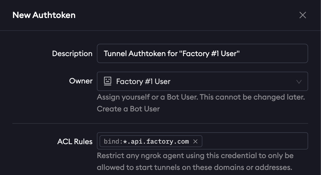Click the Description field label
Screen dimensions: 321x175
tap(72, 53)
